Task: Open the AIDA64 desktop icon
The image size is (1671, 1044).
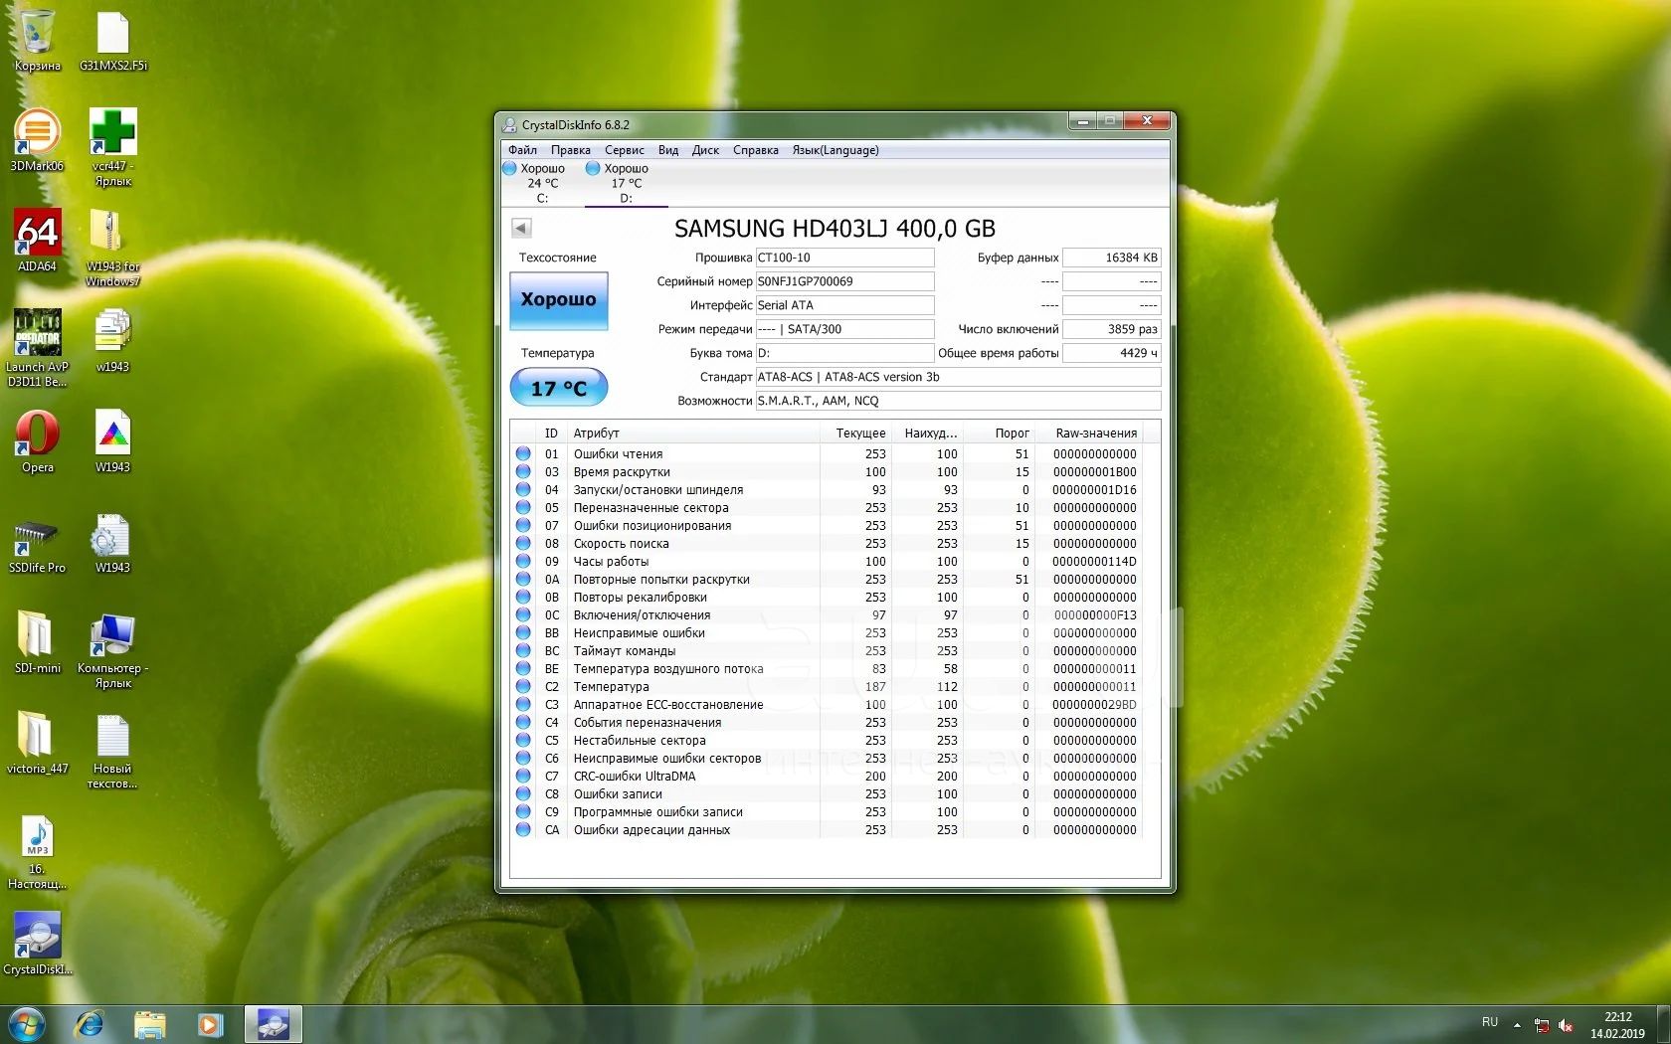Action: (x=38, y=240)
